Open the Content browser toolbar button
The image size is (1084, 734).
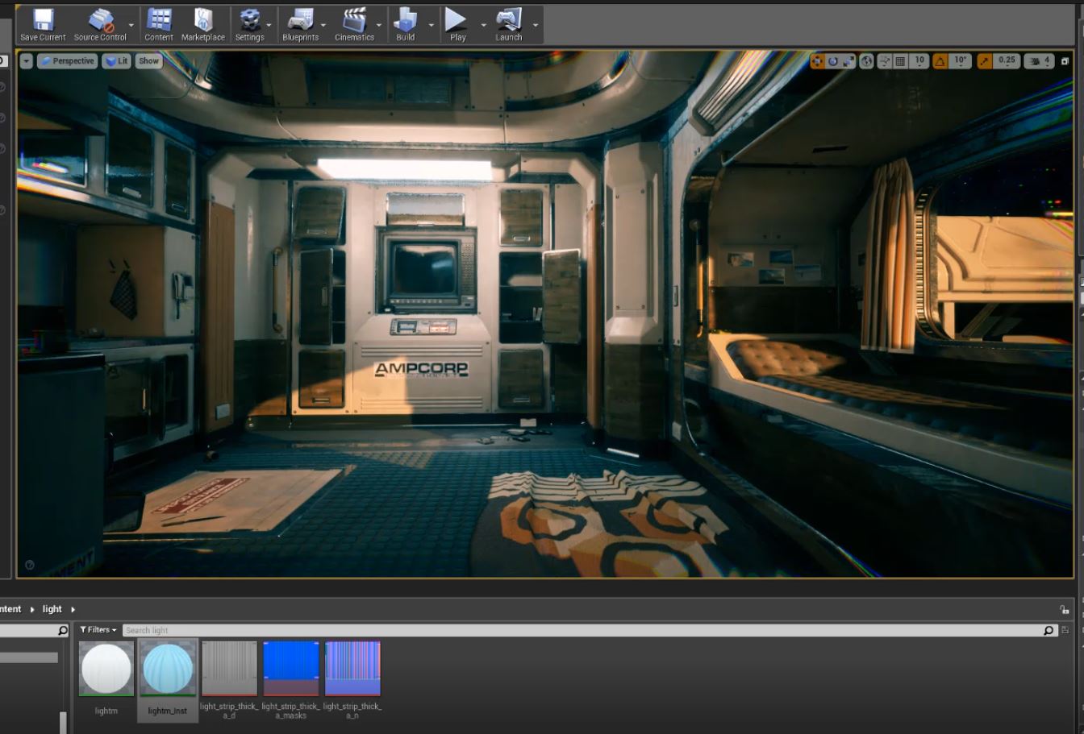pos(159,23)
